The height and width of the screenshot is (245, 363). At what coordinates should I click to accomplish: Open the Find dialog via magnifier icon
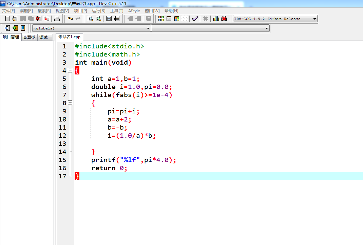tap(91, 19)
